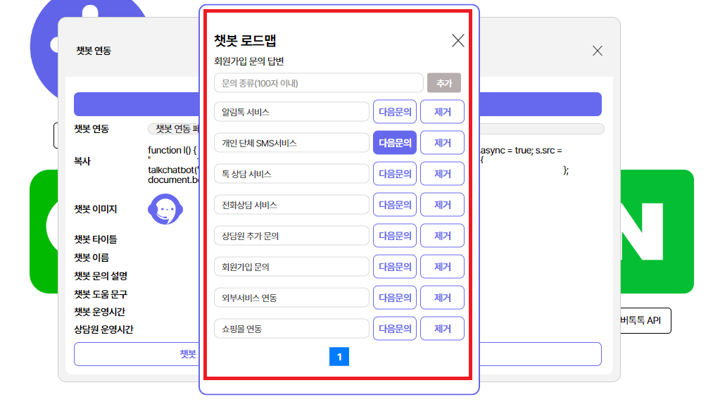Click the 톡 상담 서비스 text field

291,174
